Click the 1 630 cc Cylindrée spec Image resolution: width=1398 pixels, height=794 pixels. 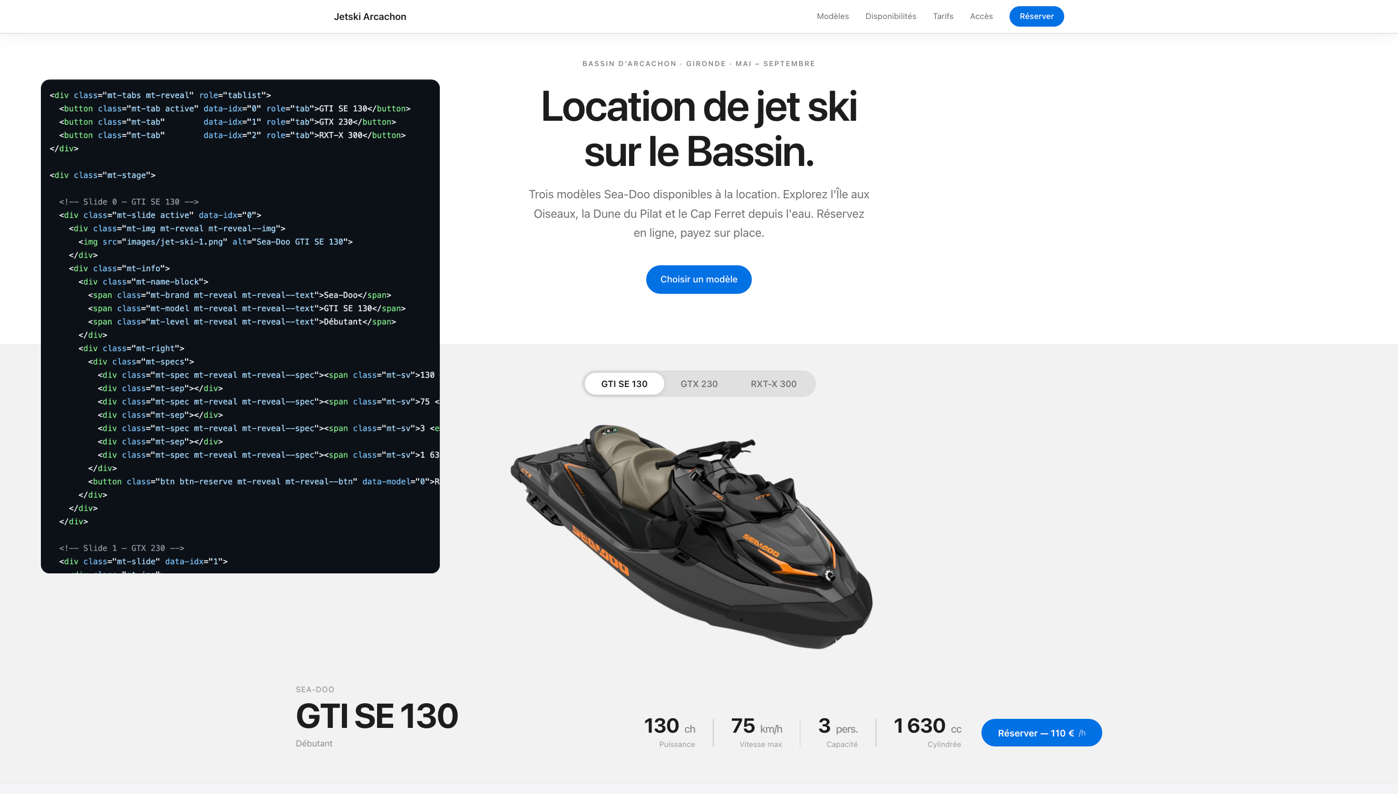pos(927,732)
